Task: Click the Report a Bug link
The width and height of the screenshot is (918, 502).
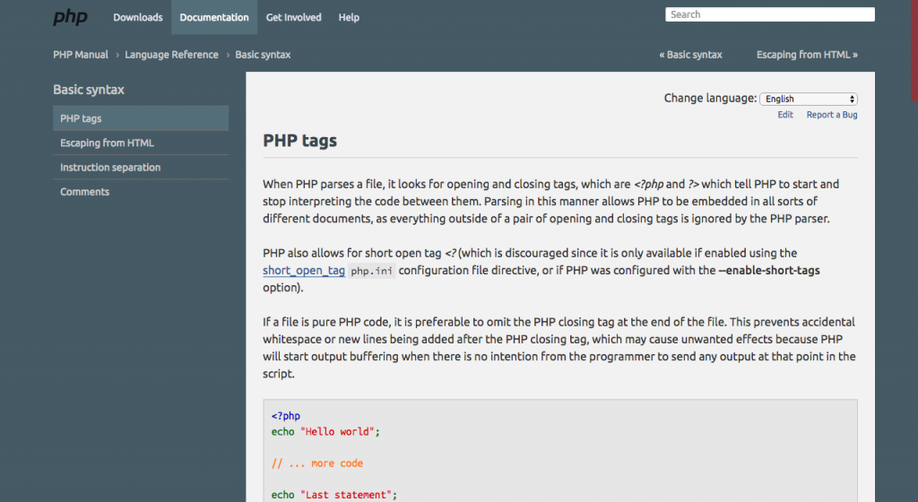Action: coord(832,115)
